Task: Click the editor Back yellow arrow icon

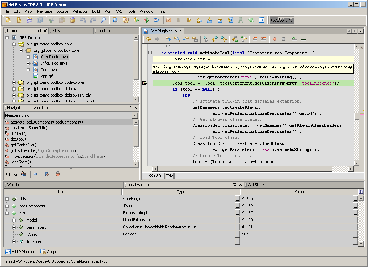Action: click(x=148, y=39)
